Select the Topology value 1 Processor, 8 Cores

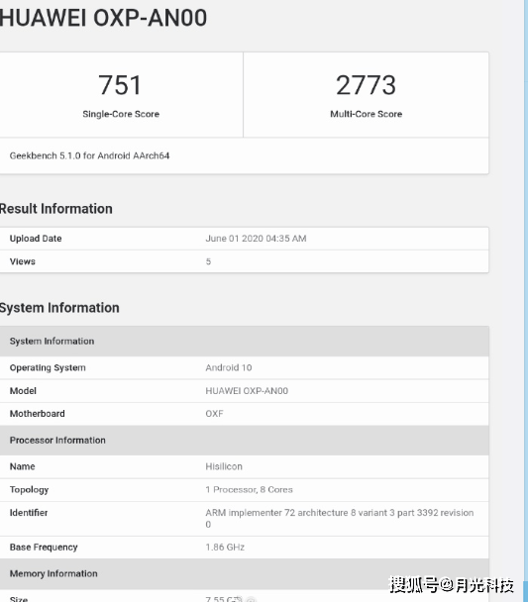[249, 489]
